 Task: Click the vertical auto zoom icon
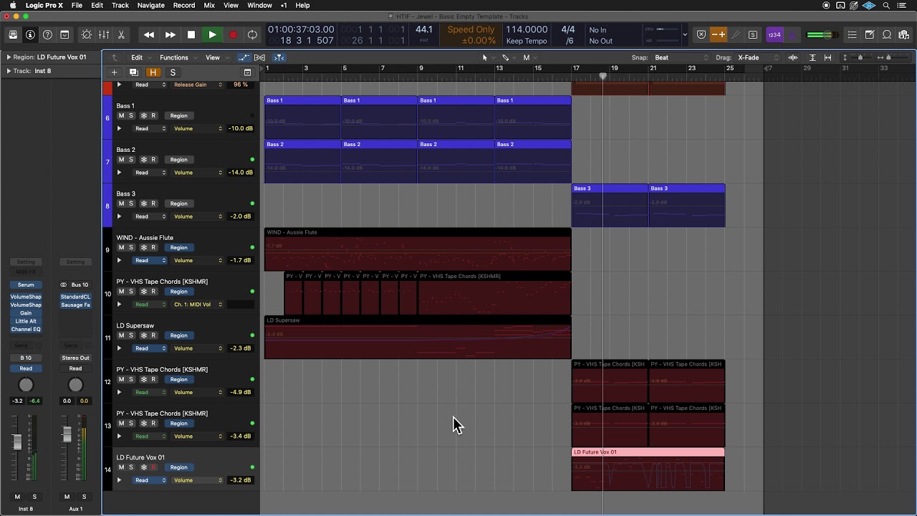[812, 57]
